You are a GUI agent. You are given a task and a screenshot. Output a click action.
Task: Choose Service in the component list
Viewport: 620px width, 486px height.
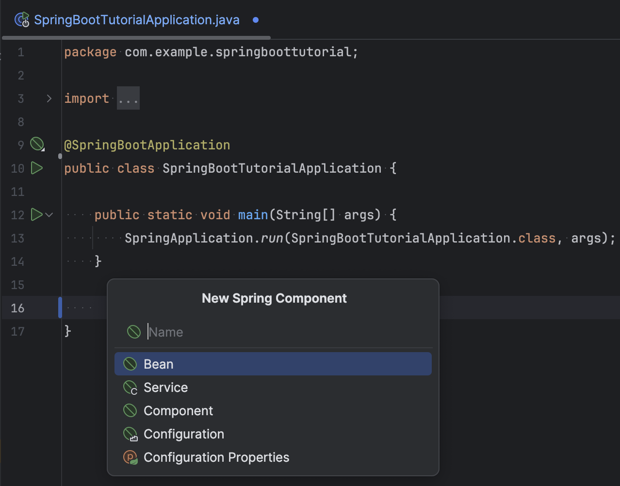pos(165,388)
